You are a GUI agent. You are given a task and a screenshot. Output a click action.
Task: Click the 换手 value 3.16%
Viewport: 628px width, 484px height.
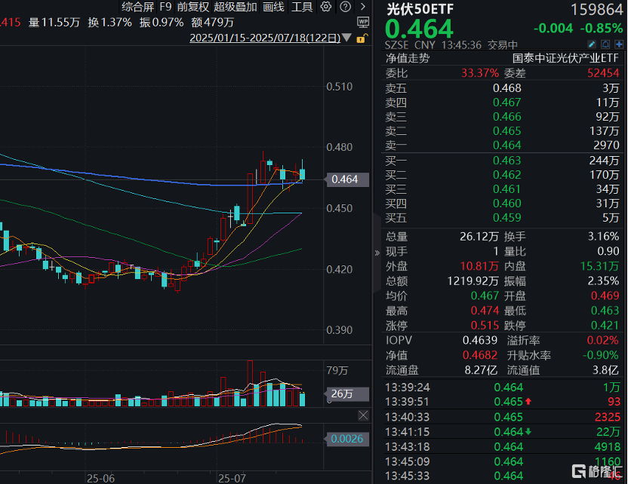click(604, 237)
